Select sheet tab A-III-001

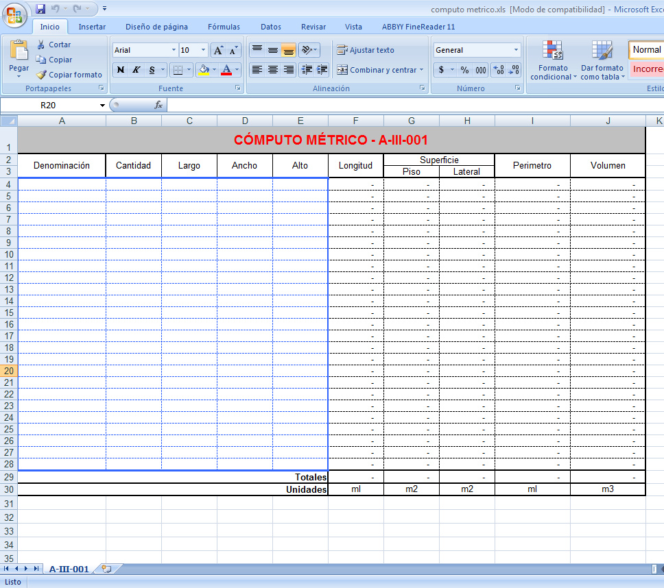[69, 569]
